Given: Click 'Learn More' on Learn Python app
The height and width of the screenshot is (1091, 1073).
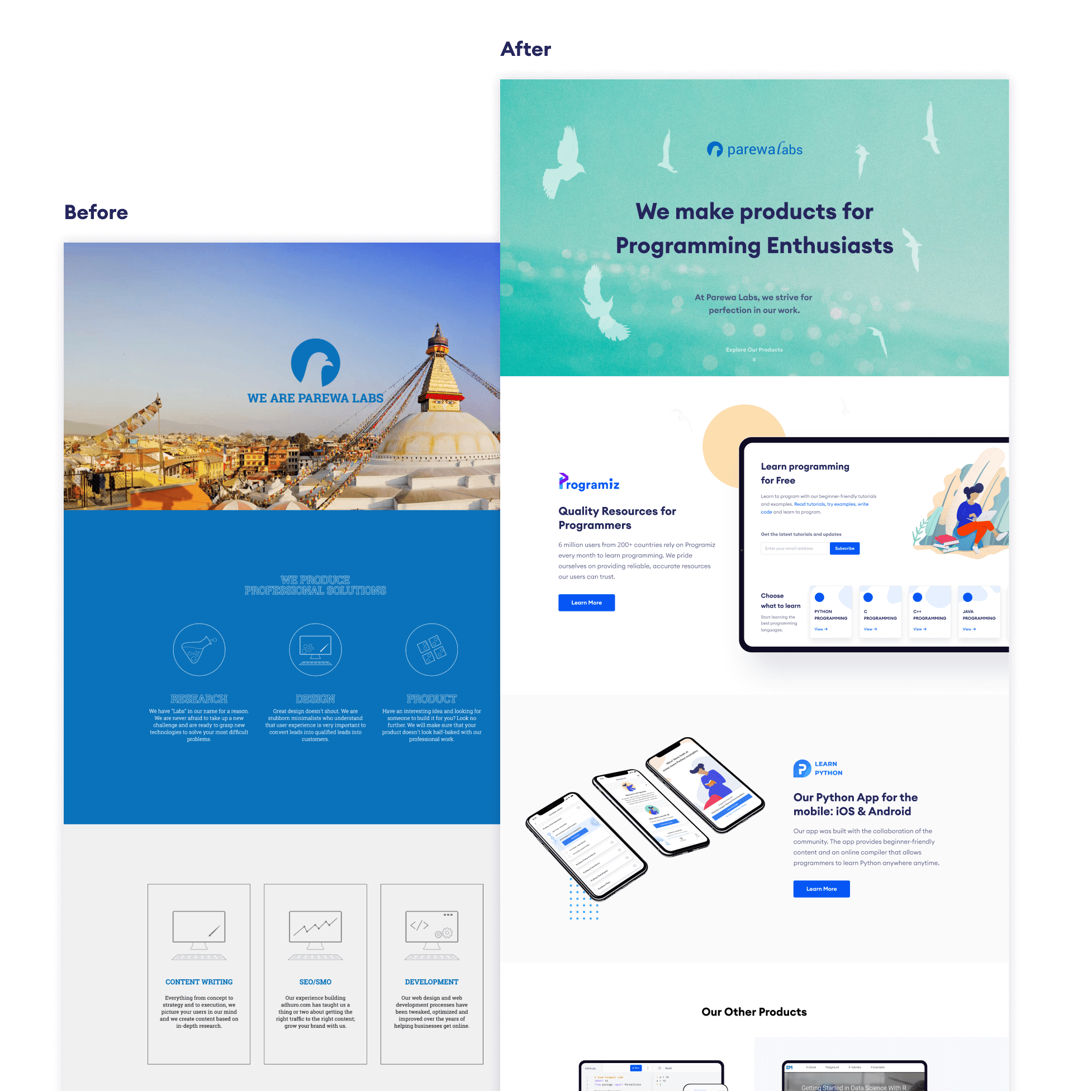Looking at the screenshot, I should click(x=822, y=889).
